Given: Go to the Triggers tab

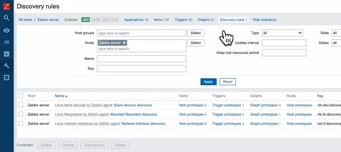Looking at the screenshot, I should (183, 20).
